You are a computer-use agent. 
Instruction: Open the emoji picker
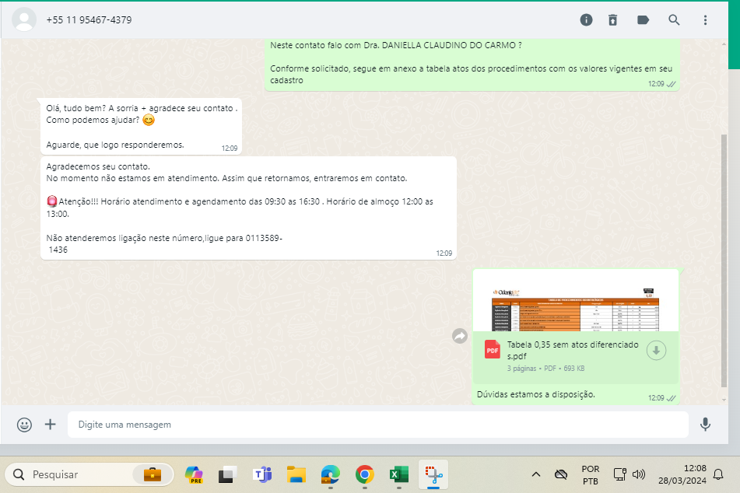(x=25, y=425)
